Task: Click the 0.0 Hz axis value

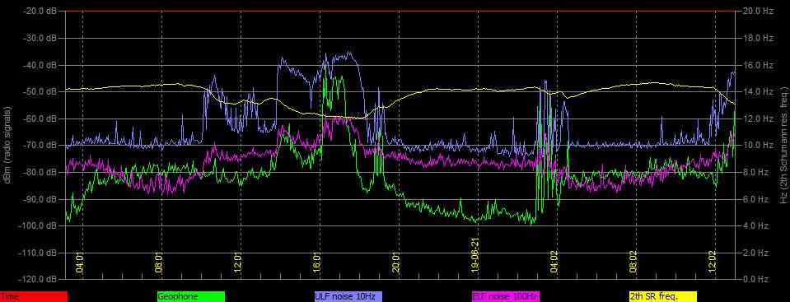Action: coord(755,279)
